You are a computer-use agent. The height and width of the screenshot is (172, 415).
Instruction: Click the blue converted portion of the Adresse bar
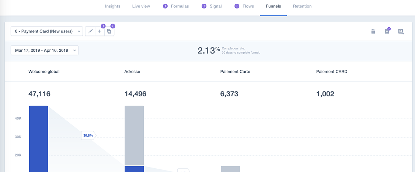coord(134,169)
